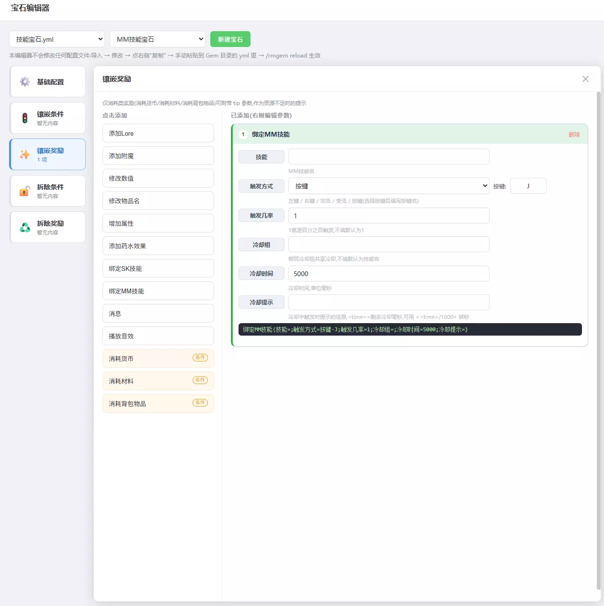Switch to the 镶嵌条件 section
The height and width of the screenshot is (606, 604).
pos(47,118)
